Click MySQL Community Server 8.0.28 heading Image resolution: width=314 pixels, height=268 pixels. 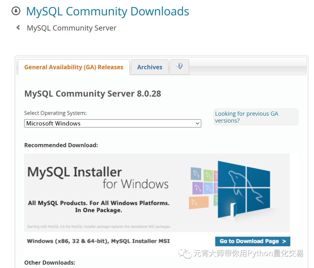click(92, 94)
